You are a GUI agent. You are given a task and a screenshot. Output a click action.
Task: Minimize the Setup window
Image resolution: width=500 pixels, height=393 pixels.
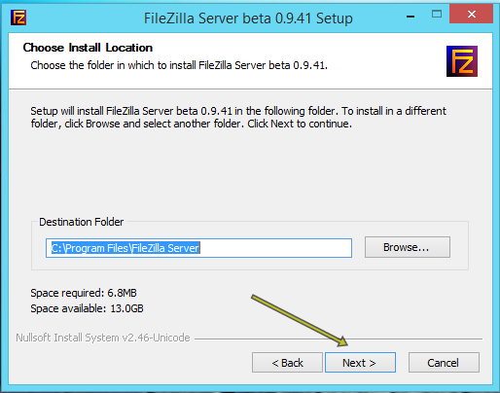coord(411,16)
